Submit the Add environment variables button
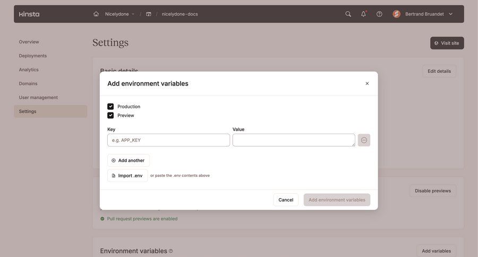Viewport: 478px width, 257px height. [x=337, y=200]
